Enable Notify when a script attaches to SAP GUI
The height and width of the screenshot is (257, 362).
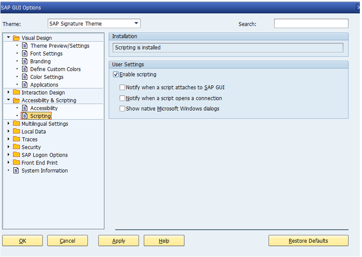122,88
